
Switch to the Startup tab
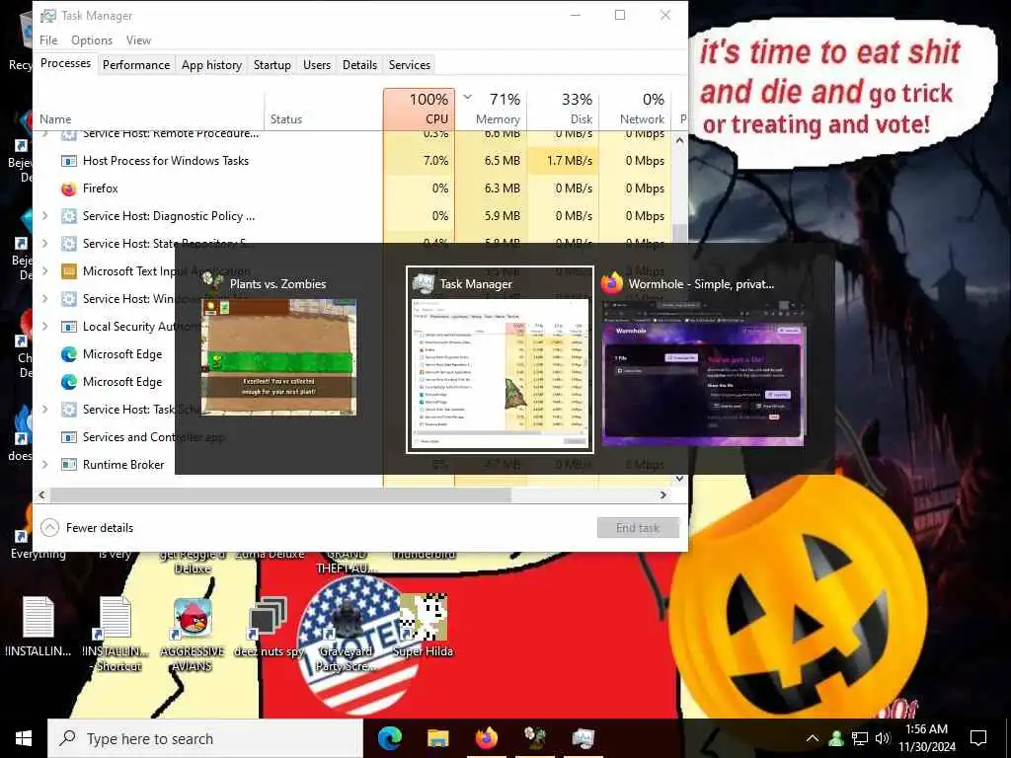272,65
